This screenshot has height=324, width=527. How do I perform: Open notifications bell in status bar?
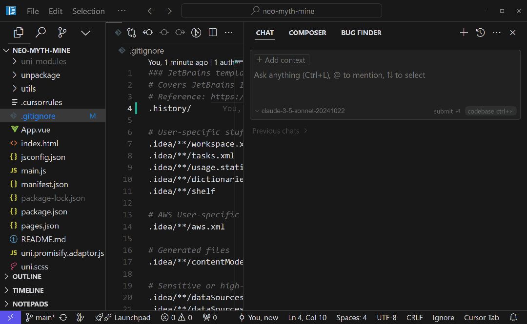(513, 317)
